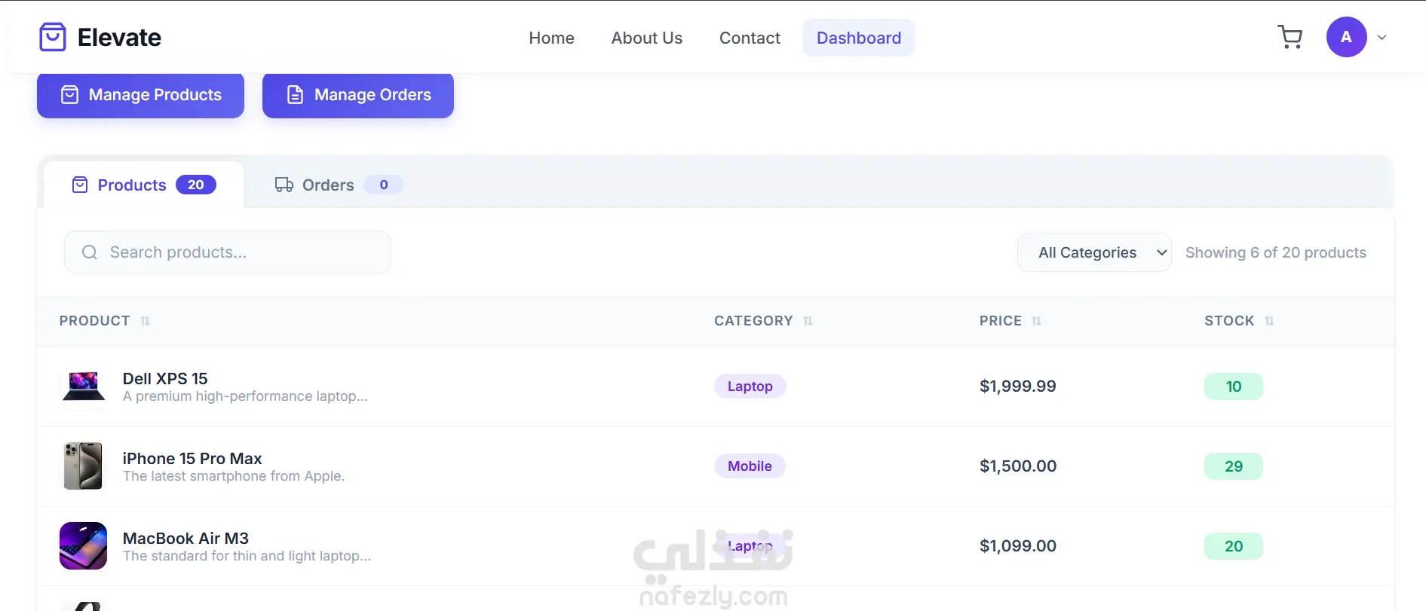
Task: Expand the account menu chevron
Action: (x=1382, y=37)
